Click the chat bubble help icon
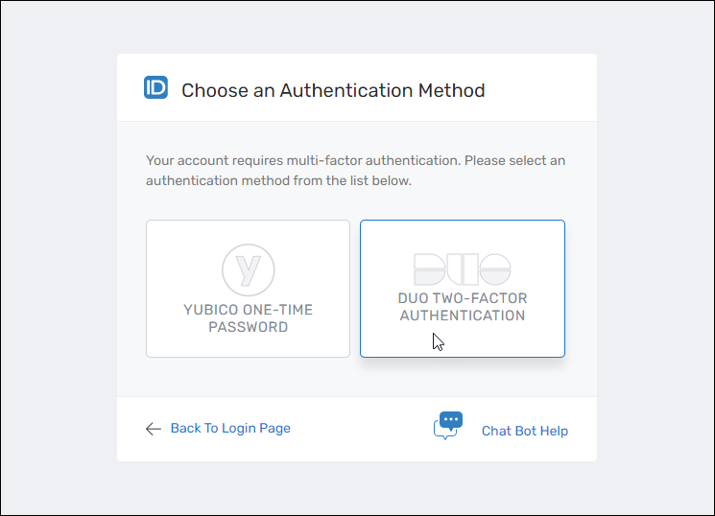This screenshot has height=516, width=715. pos(448,425)
